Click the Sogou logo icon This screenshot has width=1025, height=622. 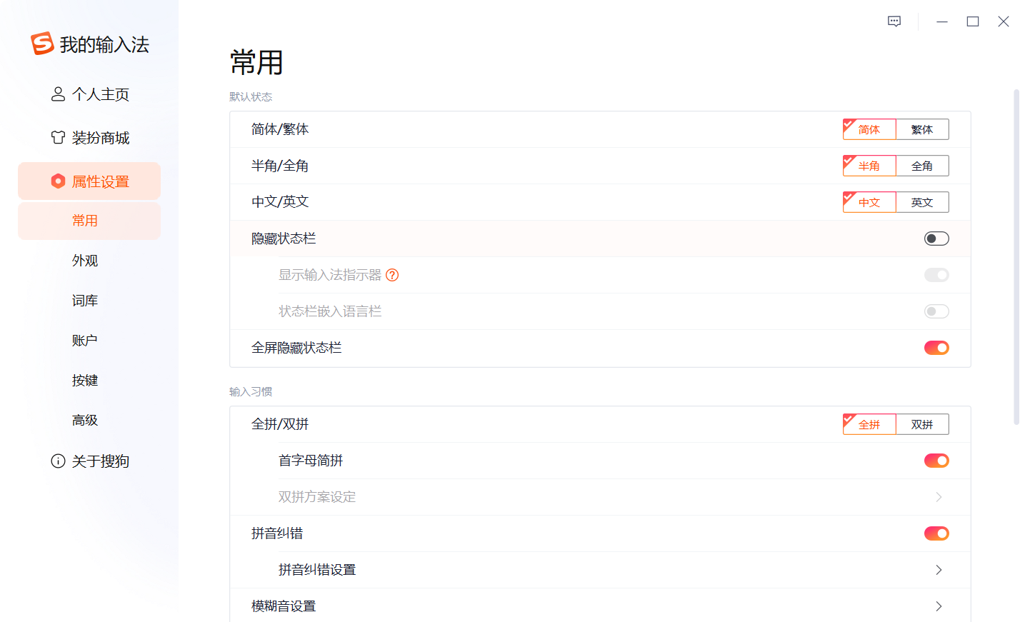pos(42,44)
